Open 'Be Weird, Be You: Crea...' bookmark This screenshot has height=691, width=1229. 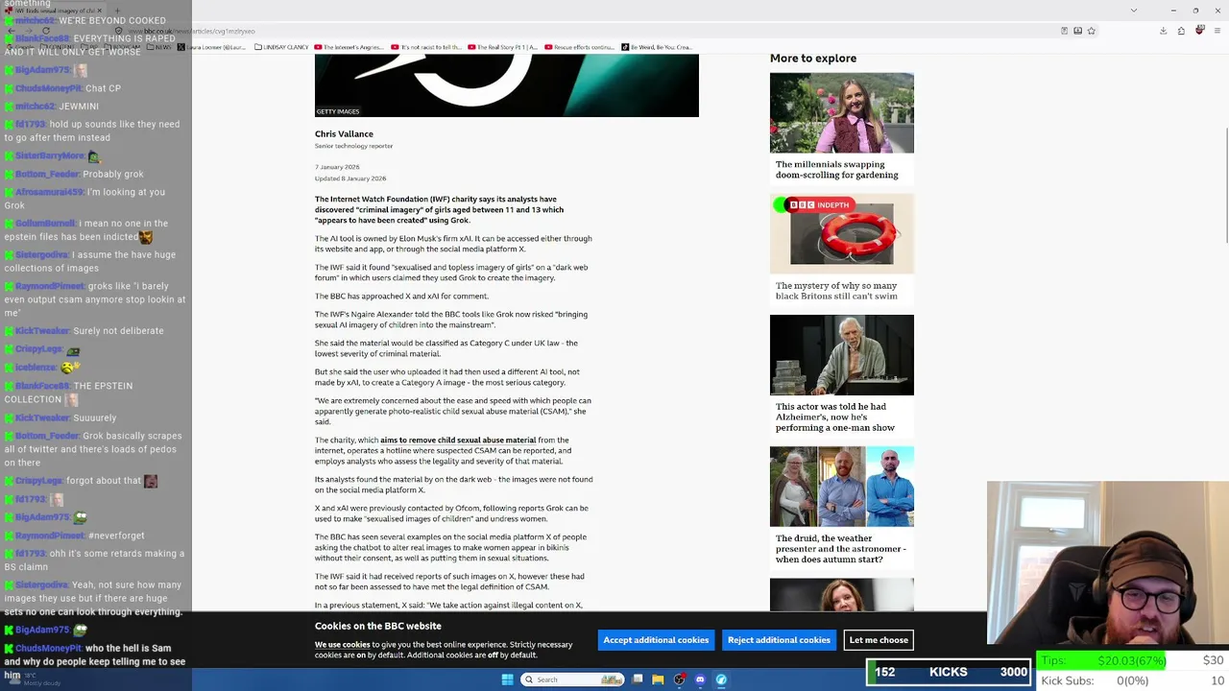[x=657, y=47]
